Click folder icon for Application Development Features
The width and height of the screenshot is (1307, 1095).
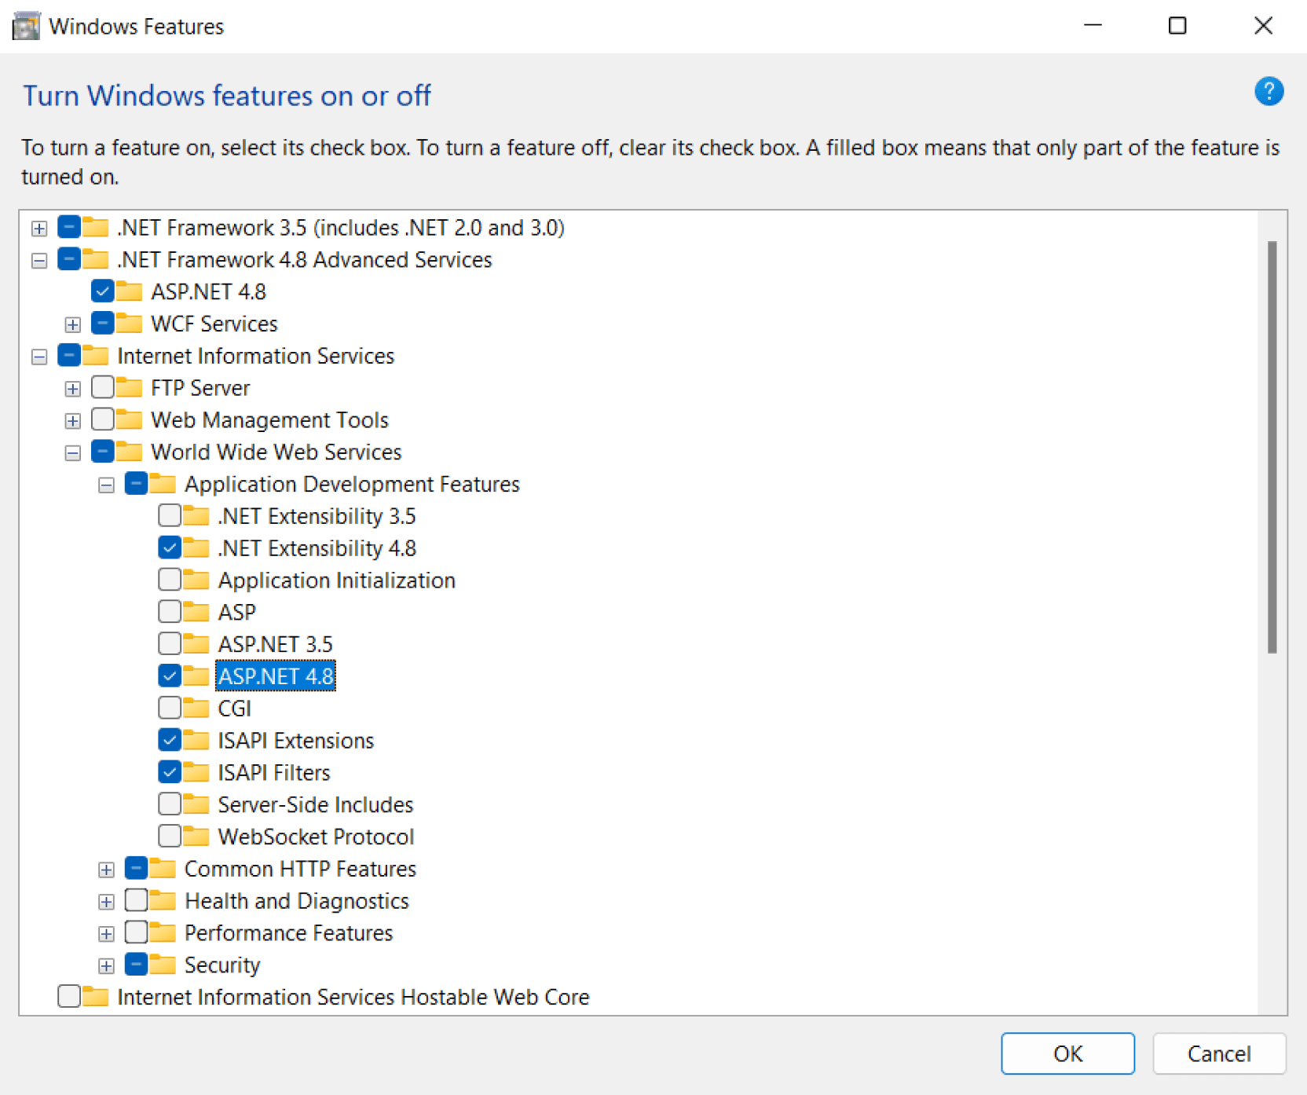[x=163, y=484]
